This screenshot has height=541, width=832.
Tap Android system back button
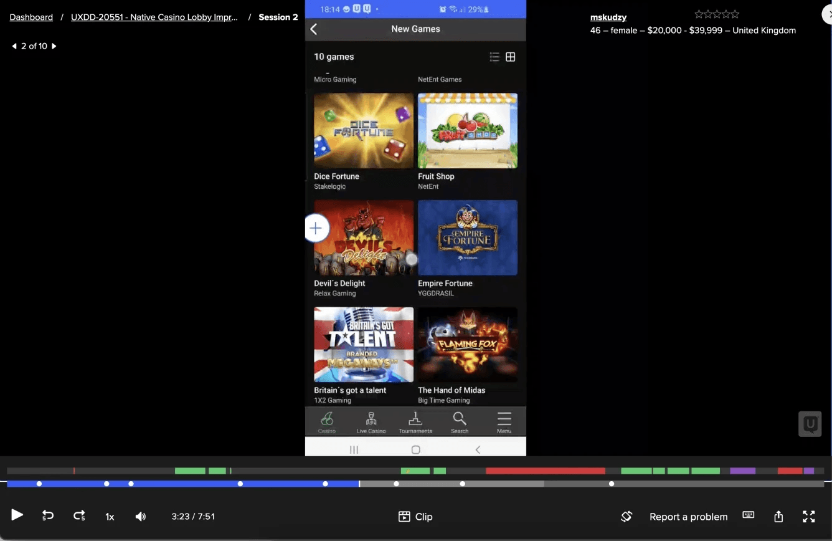click(x=478, y=449)
